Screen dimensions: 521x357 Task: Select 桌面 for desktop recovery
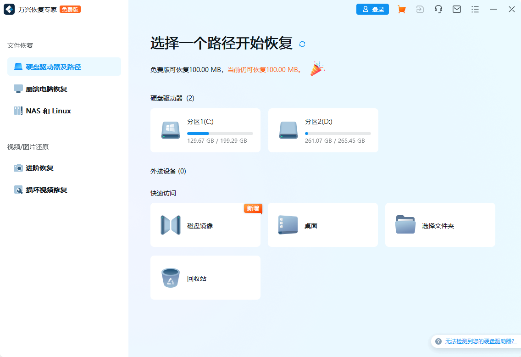322,225
